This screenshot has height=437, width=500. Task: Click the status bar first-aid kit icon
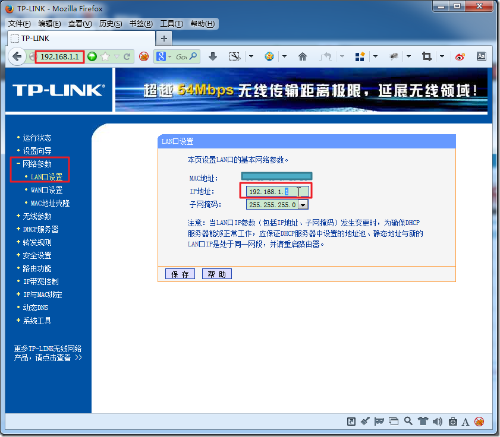453,422
